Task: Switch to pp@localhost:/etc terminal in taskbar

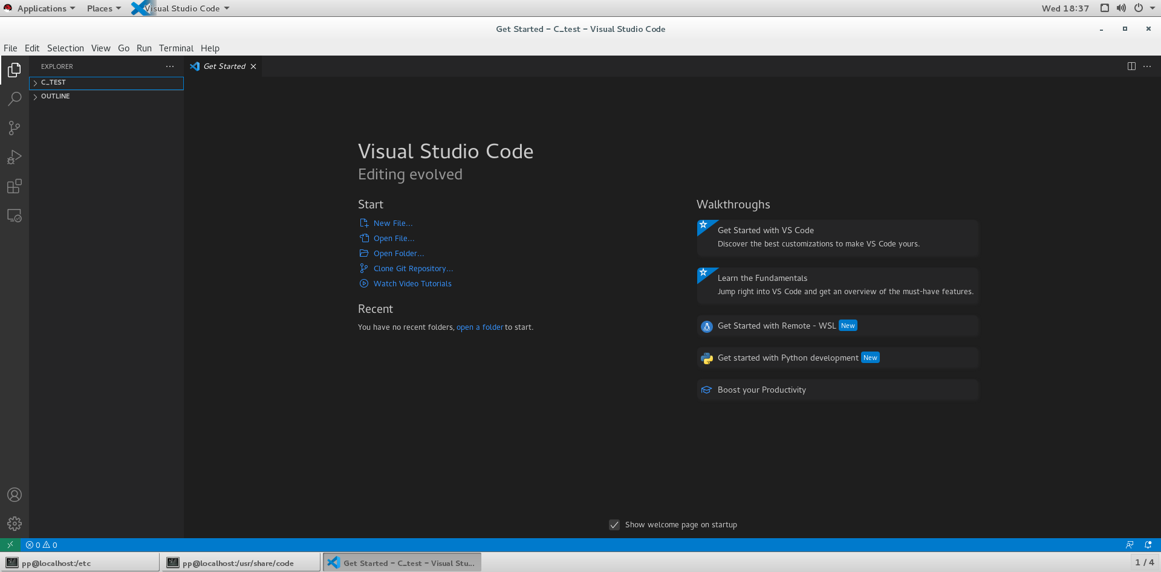Action: click(80, 562)
